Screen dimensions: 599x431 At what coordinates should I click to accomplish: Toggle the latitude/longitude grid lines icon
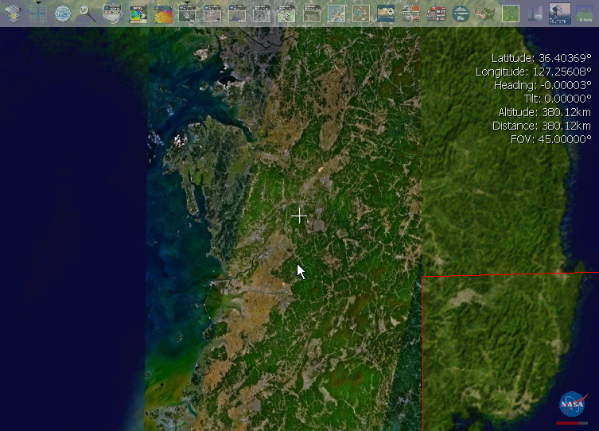point(37,13)
